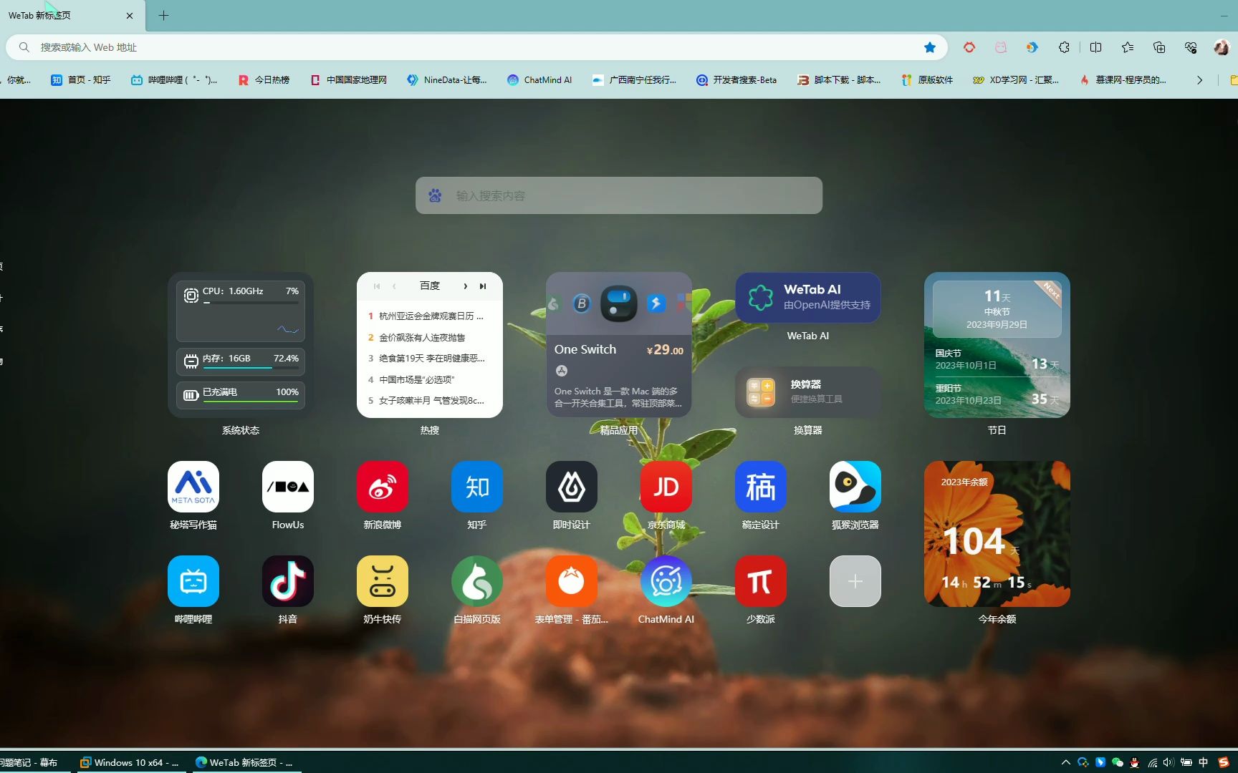This screenshot has width=1238, height=773.
Task: Open the 抖音 app icon
Action: click(288, 581)
